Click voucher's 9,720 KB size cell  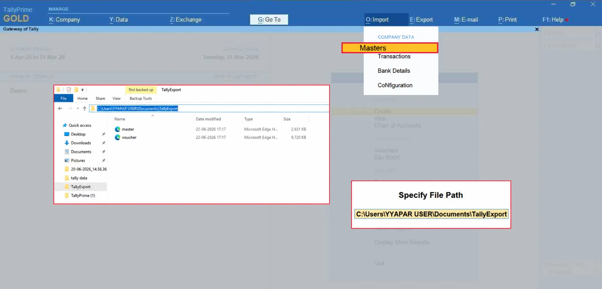point(298,137)
